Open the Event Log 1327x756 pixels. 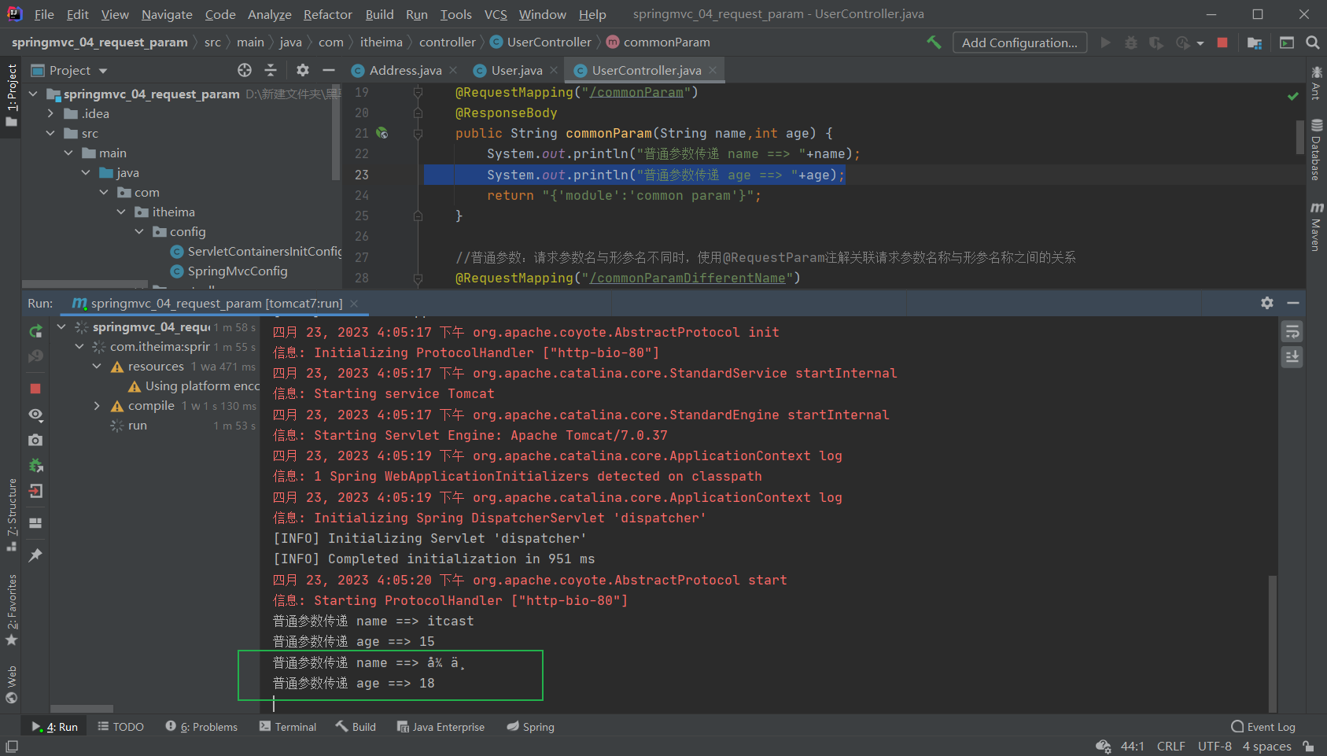point(1263,727)
